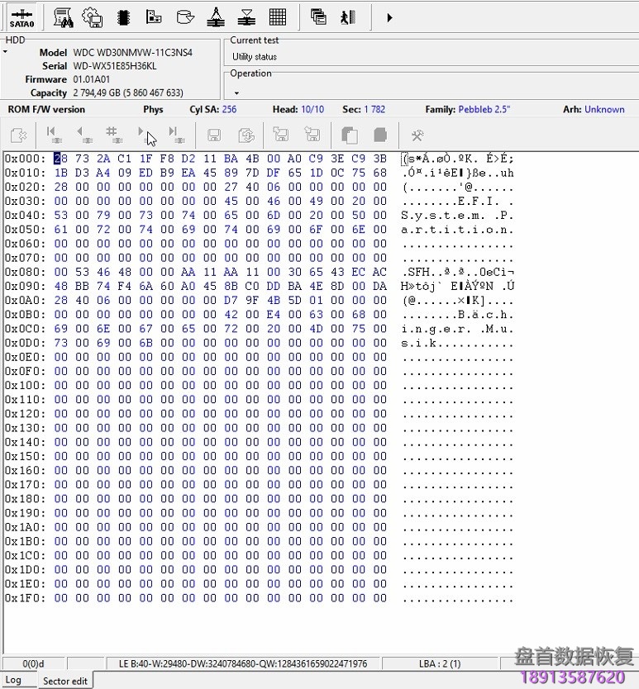This screenshot has height=689, width=639.
Task: Click the Arh value Unknown
Action: click(605, 109)
